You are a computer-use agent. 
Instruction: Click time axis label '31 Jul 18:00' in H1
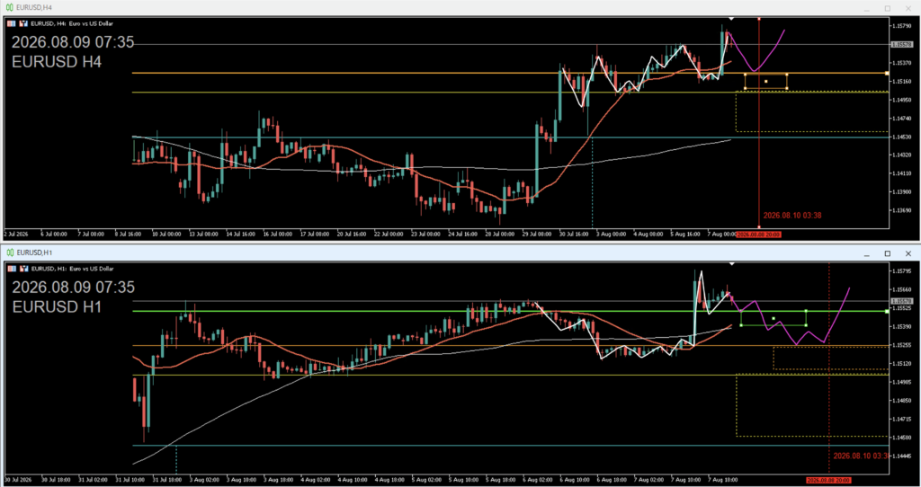click(x=166, y=480)
